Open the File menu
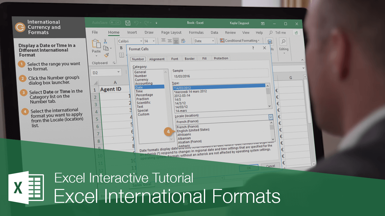Viewport: 385px width, 216px height. [x=95, y=32]
